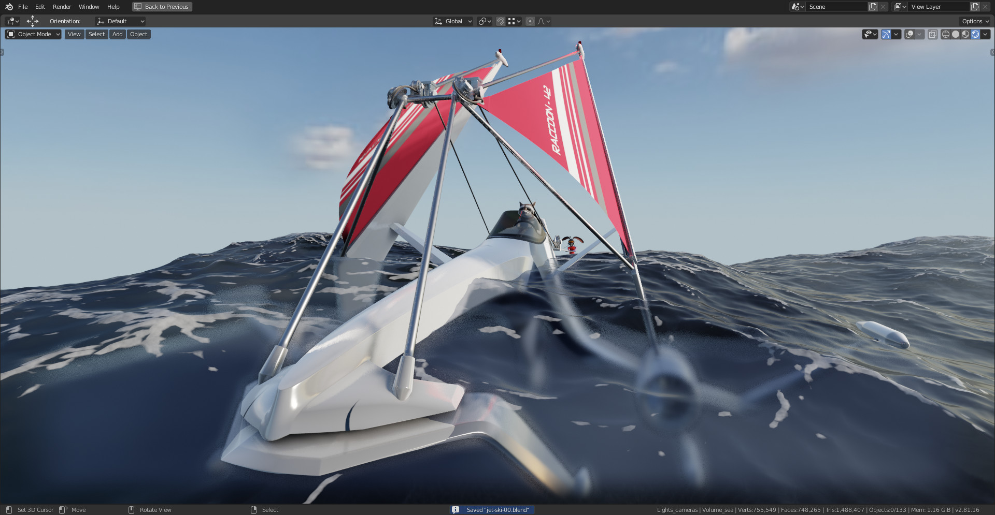This screenshot has height=515, width=995.
Task: Open the editor type selector dropdown
Action: [12, 21]
